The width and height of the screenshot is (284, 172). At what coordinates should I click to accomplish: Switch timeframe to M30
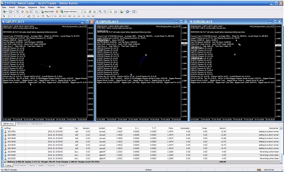(x=70, y=16)
